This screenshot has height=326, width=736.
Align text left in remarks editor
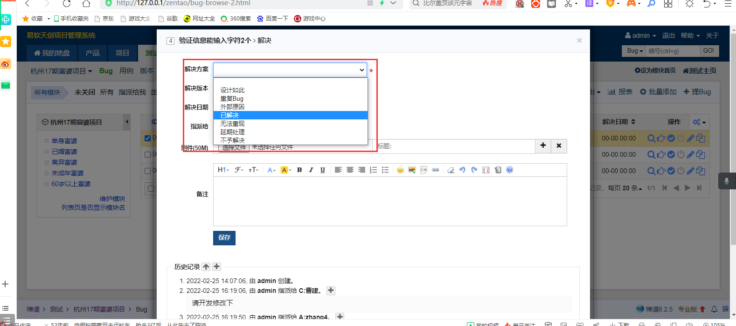point(338,170)
